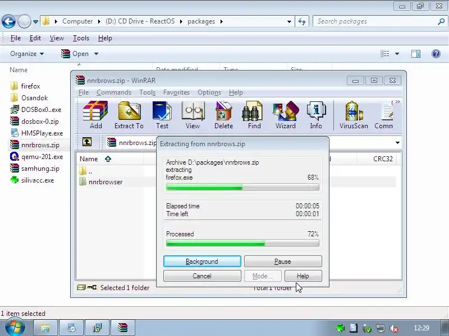The height and width of the screenshot is (336, 449).
Task: Click the change view icon
Action: click(x=384, y=54)
